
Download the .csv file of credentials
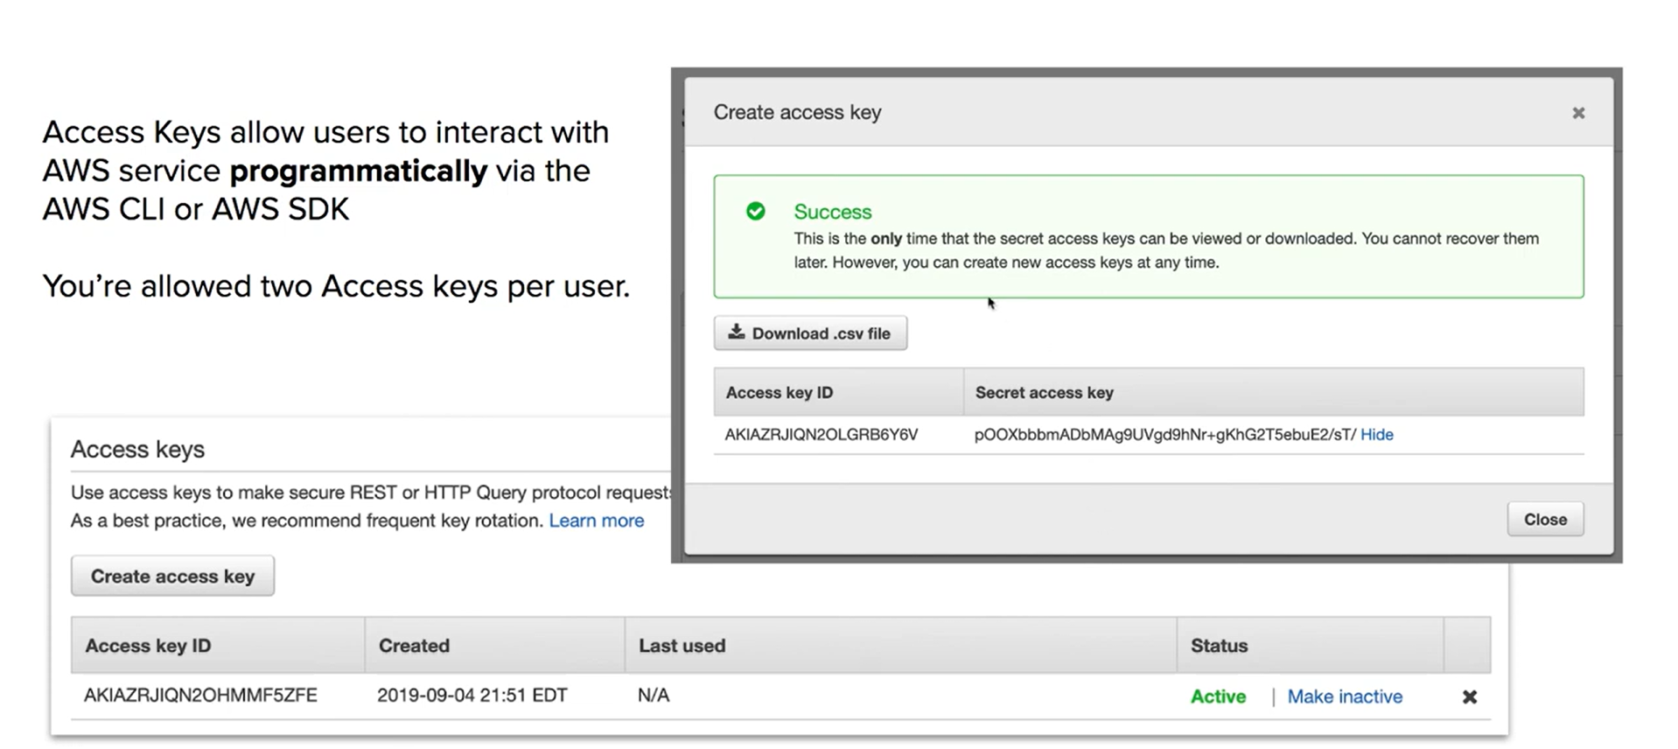[x=810, y=333]
